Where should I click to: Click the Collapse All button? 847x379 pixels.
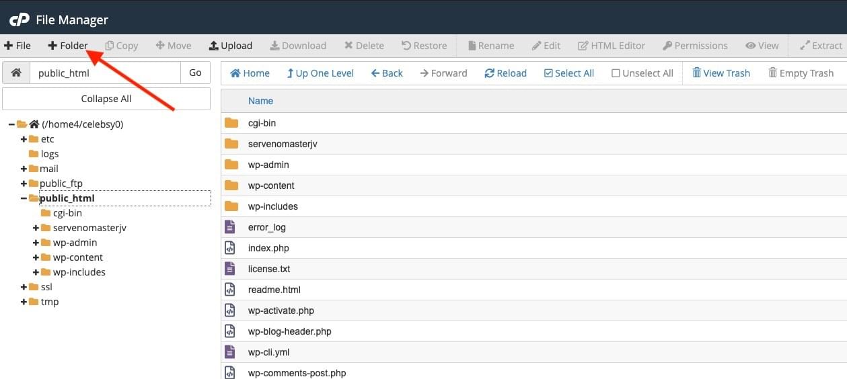[106, 99]
